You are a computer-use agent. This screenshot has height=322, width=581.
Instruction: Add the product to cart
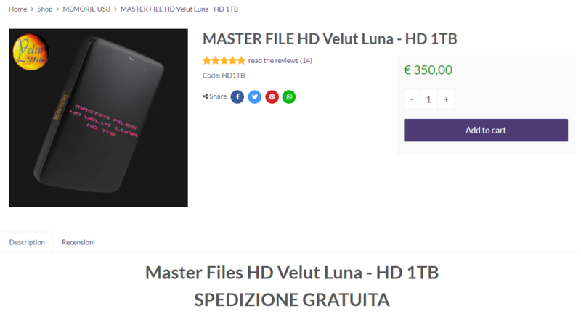pyautogui.click(x=486, y=131)
